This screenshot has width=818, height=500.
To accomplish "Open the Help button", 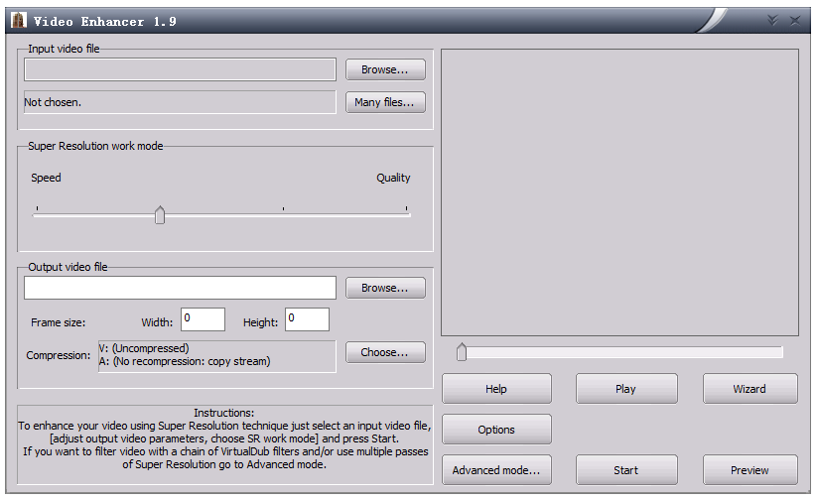I will point(496,389).
